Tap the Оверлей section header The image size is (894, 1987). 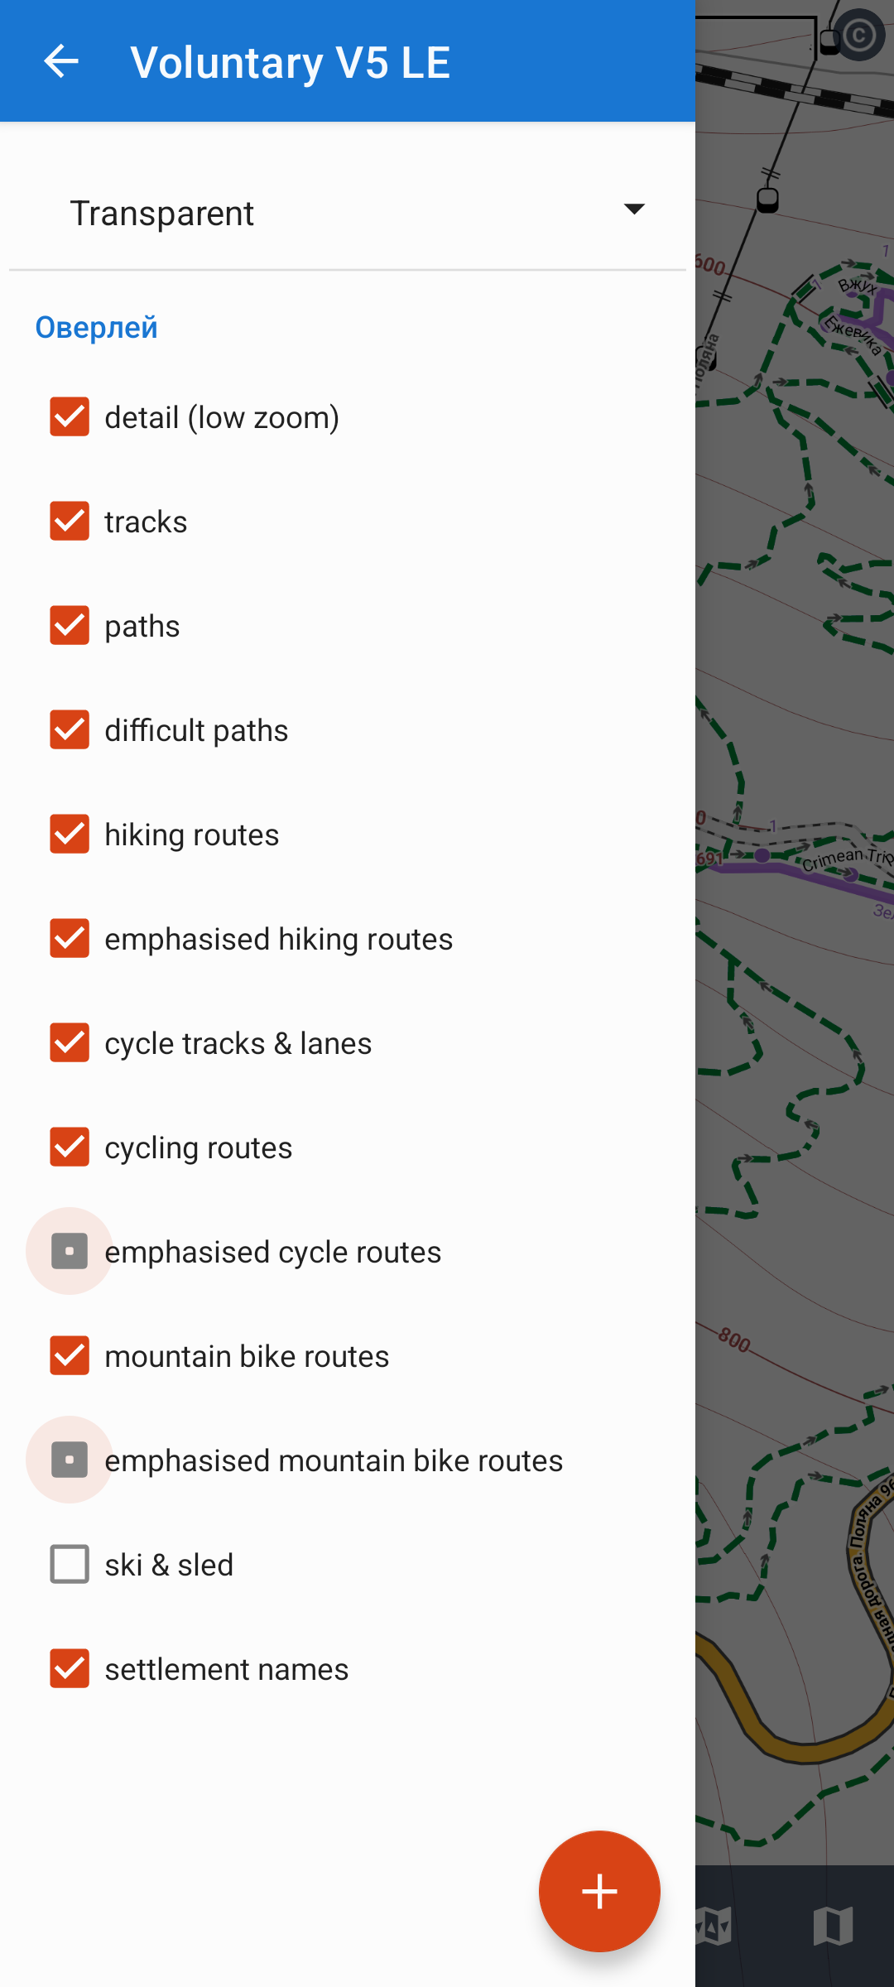(96, 328)
